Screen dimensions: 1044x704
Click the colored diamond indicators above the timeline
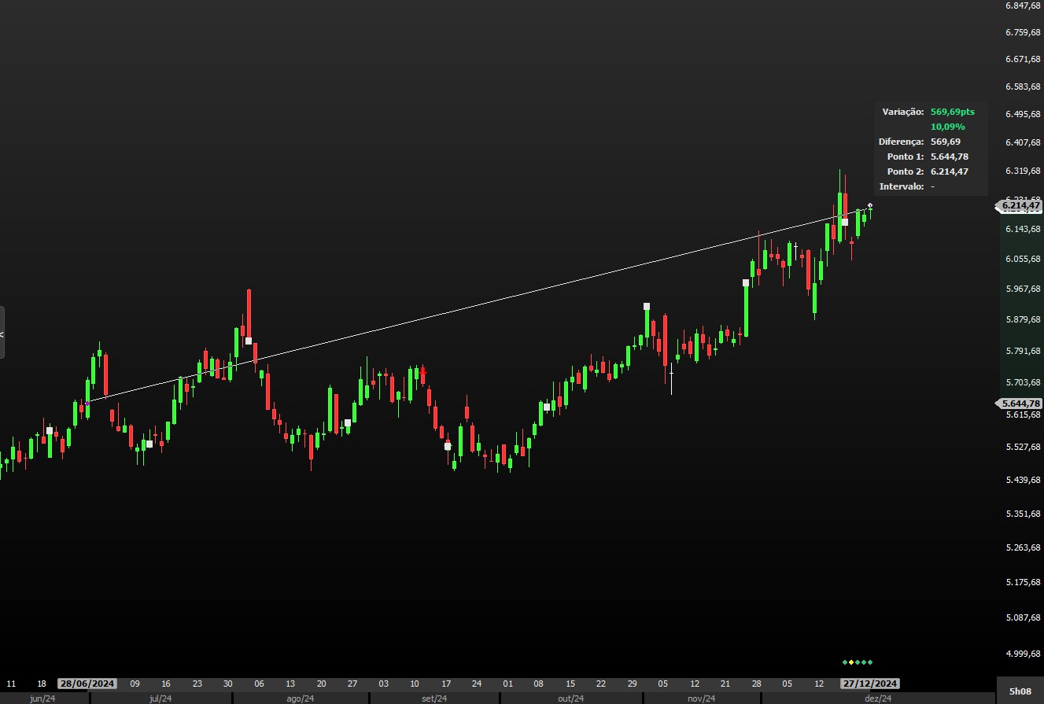point(858,662)
